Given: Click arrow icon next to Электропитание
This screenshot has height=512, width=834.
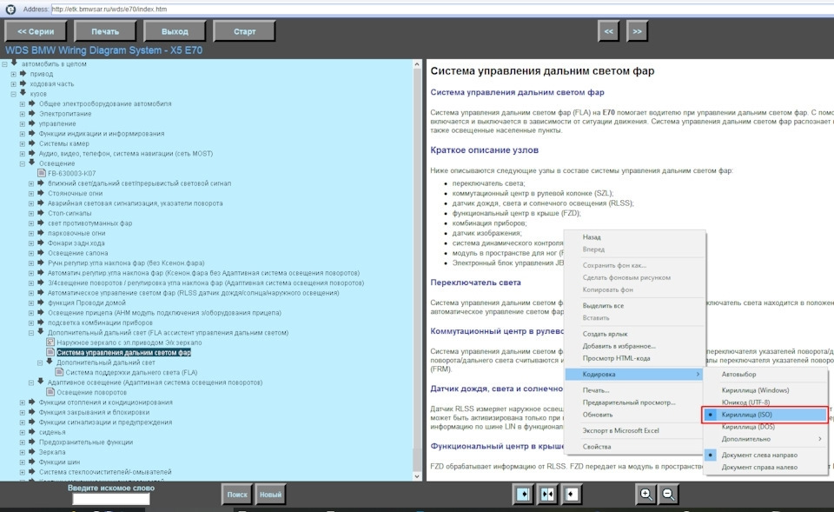Looking at the screenshot, I should tap(32, 113).
